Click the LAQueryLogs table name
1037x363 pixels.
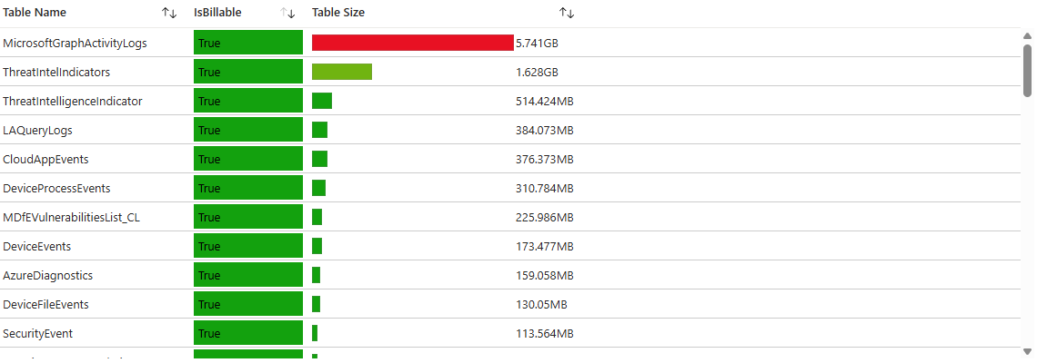tap(37, 130)
